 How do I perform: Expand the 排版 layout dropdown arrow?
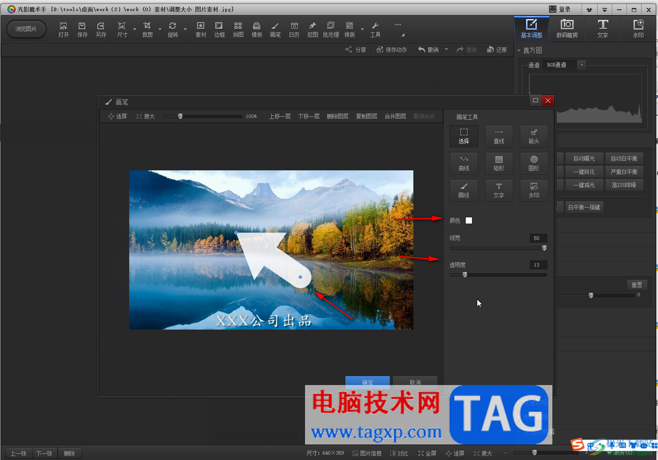tap(362, 30)
